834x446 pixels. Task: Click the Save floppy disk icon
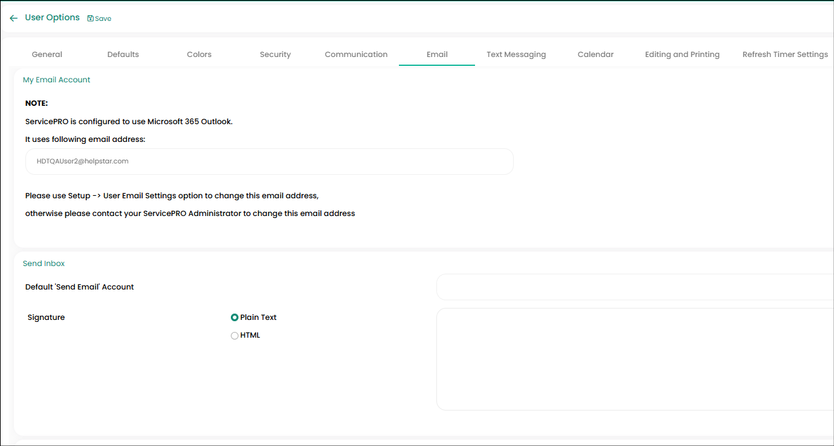(x=90, y=18)
